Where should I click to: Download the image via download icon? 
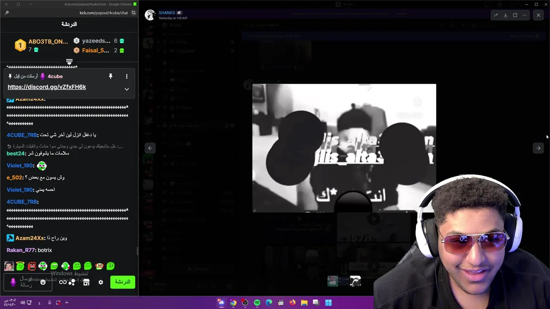[x=505, y=15]
